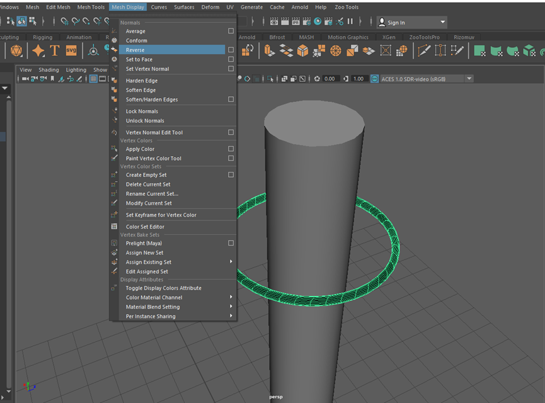545x403 pixels.
Task: Select the gray cylinder top cap in viewport
Action: coord(314,123)
